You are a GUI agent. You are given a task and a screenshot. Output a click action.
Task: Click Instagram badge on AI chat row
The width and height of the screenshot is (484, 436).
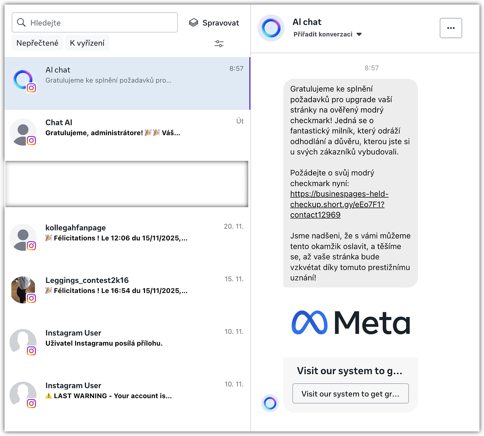pos(32,88)
